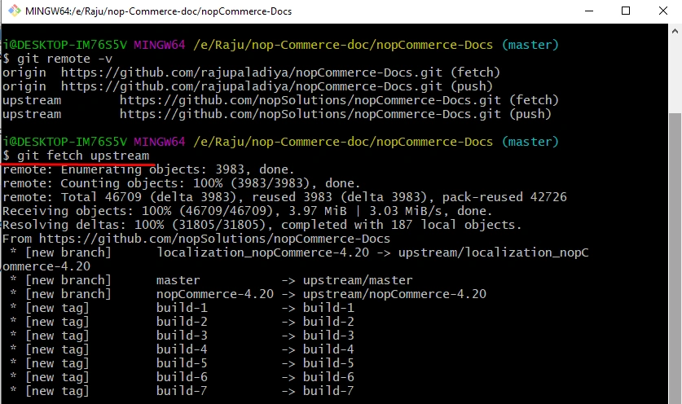This screenshot has height=404, width=682.
Task: Click the second prompt's '(master)' branch indicator
Action: pos(530,143)
